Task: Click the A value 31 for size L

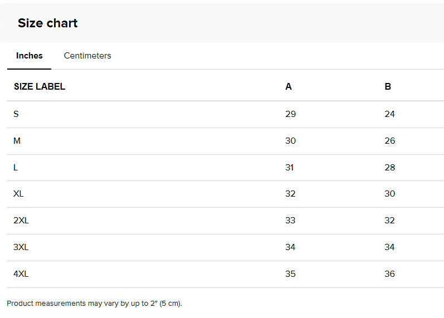Action: point(289,167)
